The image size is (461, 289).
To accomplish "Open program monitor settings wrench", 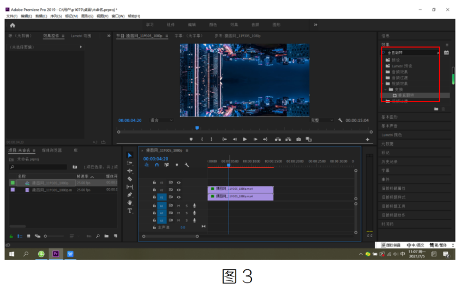I will (x=340, y=120).
